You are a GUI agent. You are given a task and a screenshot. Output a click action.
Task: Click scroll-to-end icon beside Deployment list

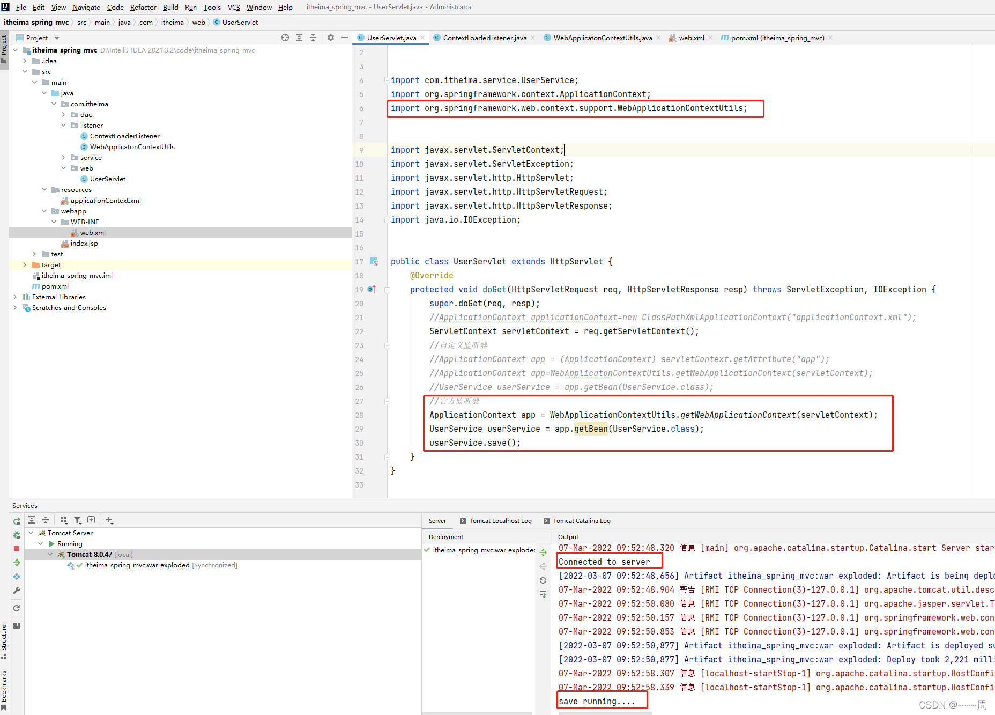[x=543, y=594]
